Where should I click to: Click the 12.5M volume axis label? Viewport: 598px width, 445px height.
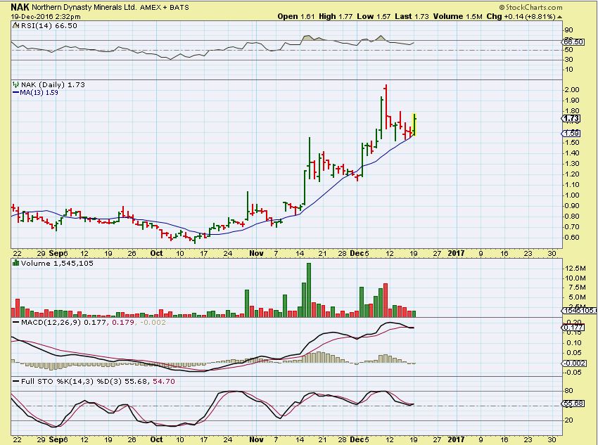click(575, 269)
